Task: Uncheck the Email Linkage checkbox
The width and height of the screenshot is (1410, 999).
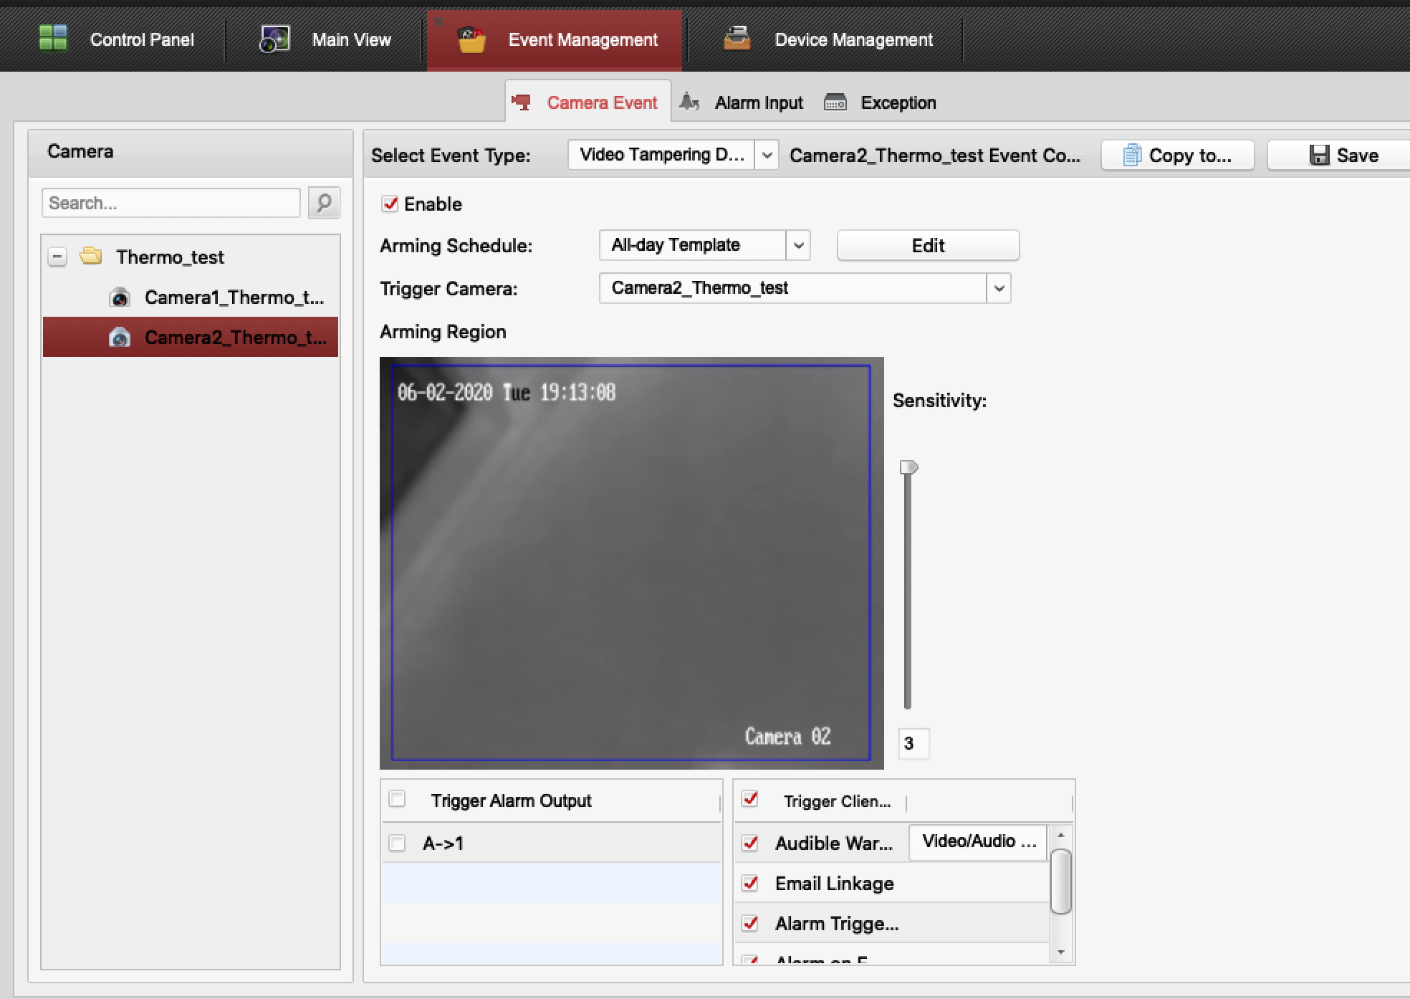Action: pos(750,883)
